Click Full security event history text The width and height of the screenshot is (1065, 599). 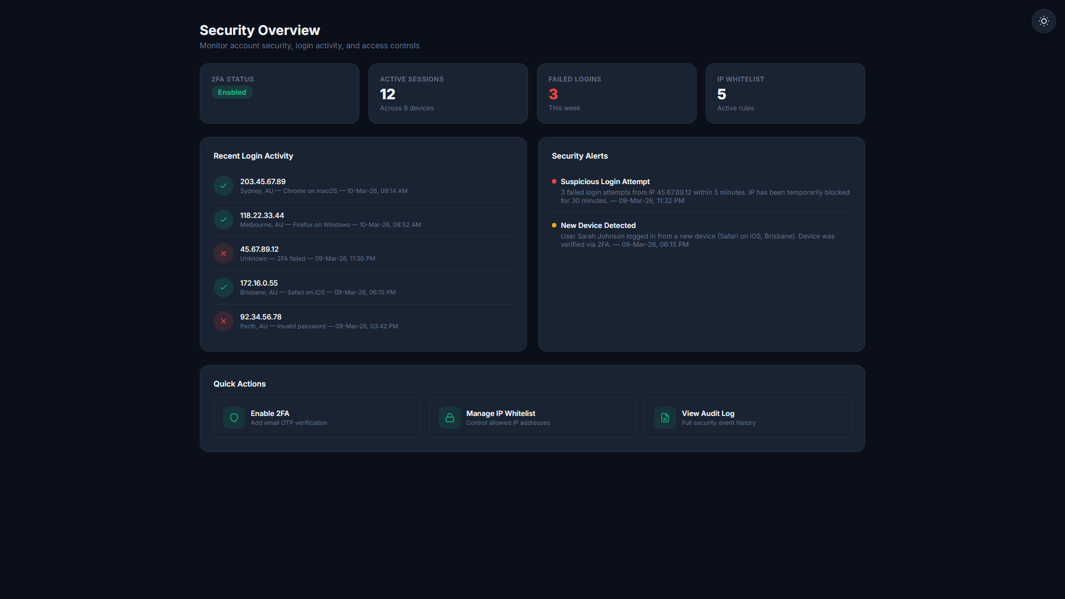click(x=719, y=423)
